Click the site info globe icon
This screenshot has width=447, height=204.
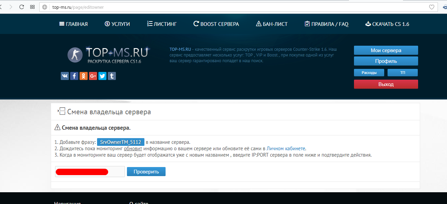coord(45,7)
